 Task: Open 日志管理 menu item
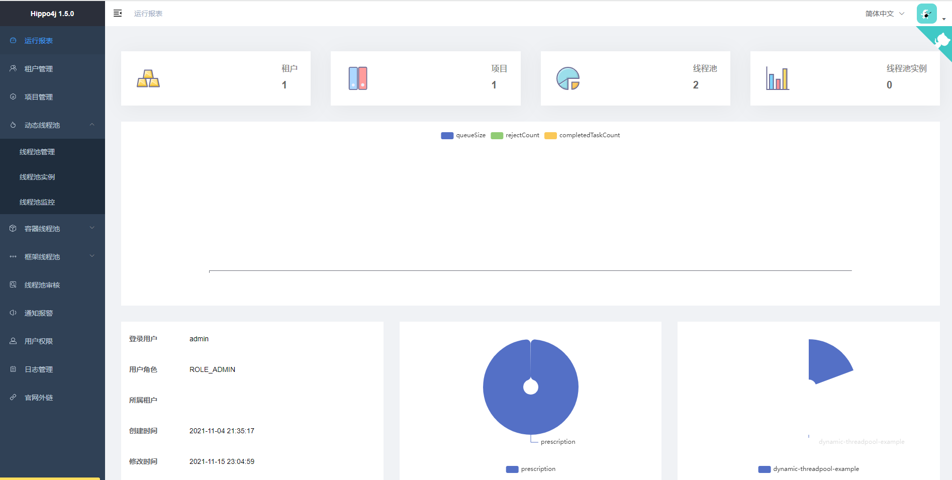click(52, 369)
